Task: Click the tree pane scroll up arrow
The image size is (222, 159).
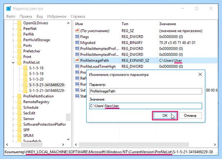Action: tap(68, 23)
